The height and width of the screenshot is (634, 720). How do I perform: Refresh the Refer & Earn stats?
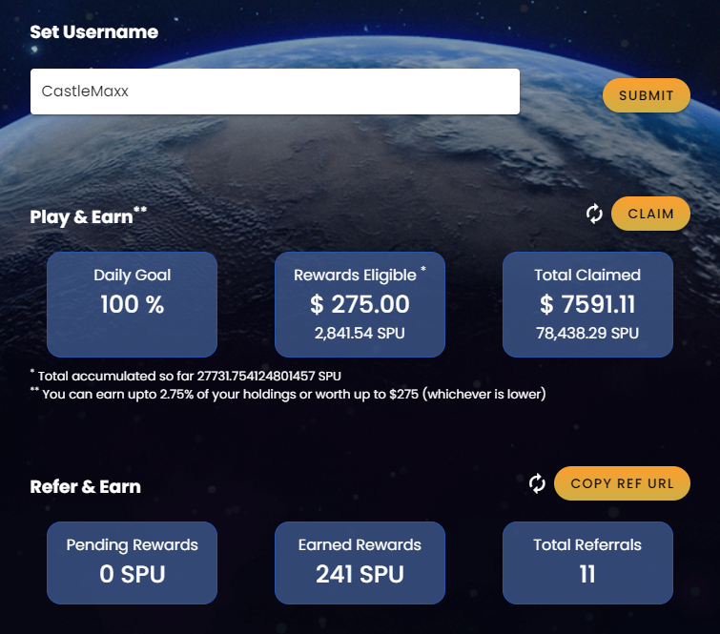tap(537, 484)
